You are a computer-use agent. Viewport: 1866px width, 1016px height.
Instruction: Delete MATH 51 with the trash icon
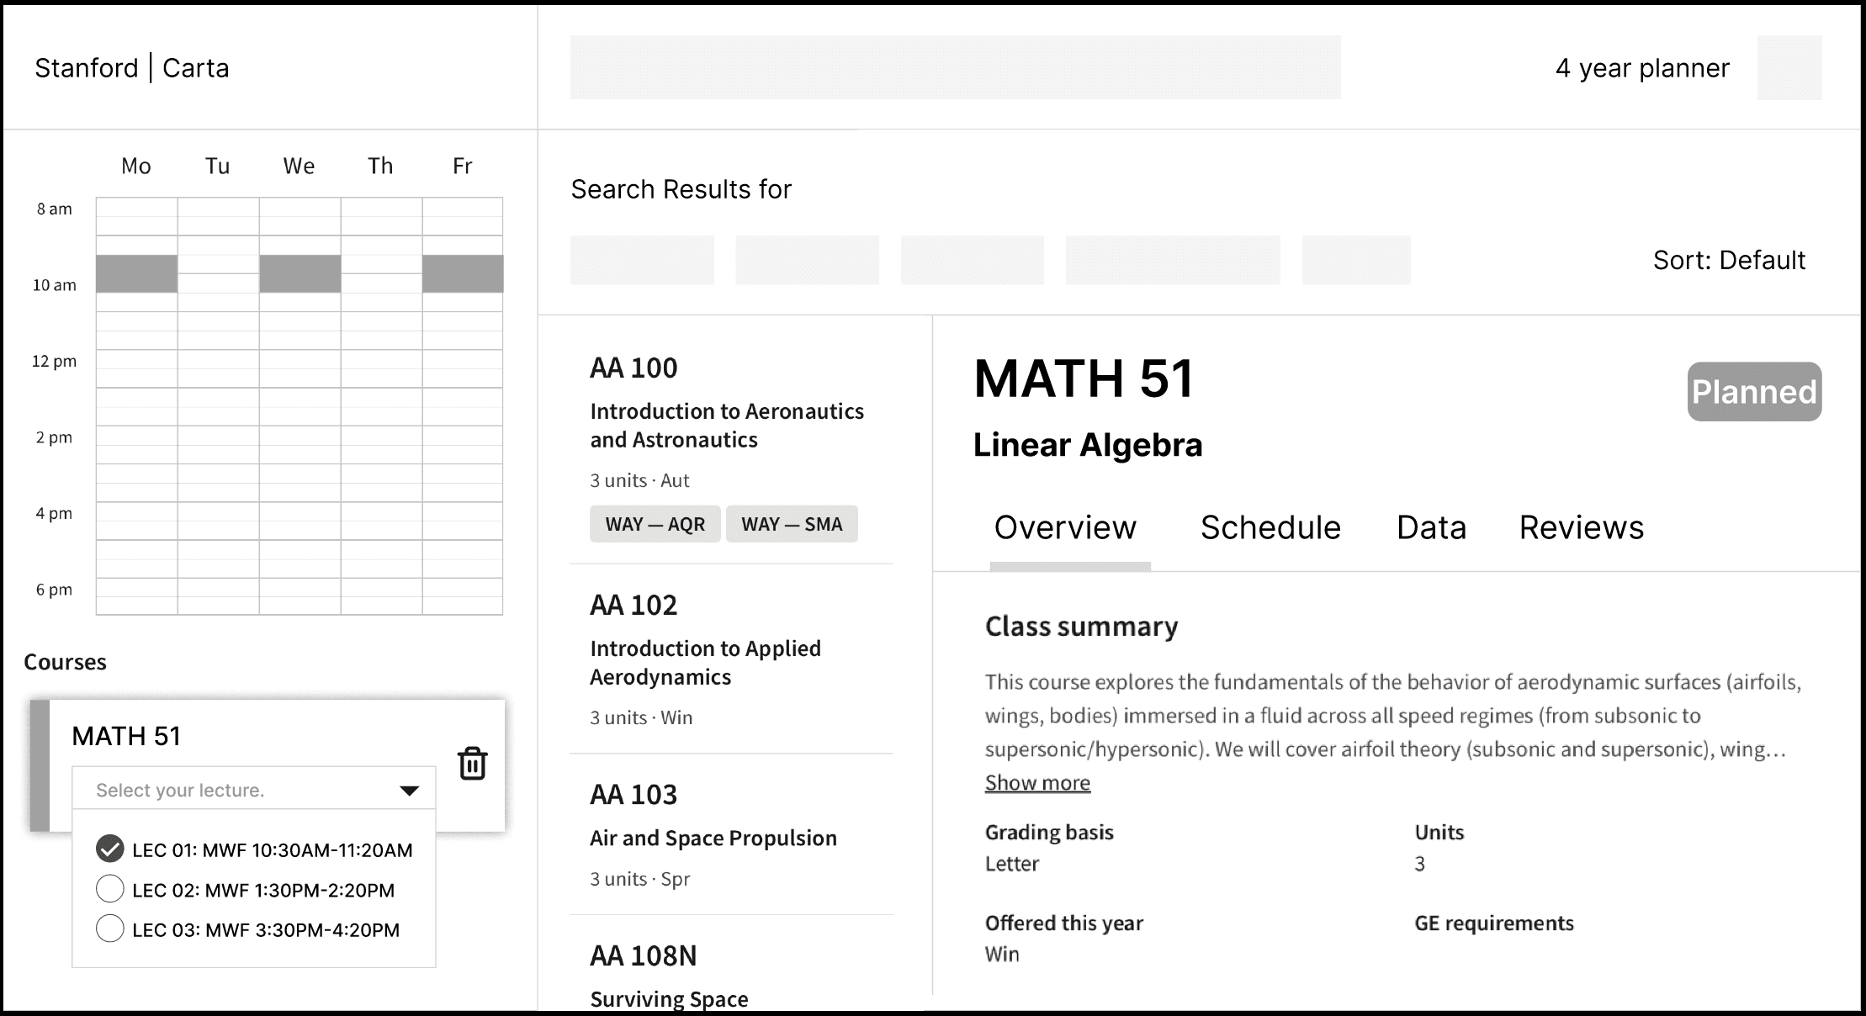(x=472, y=764)
